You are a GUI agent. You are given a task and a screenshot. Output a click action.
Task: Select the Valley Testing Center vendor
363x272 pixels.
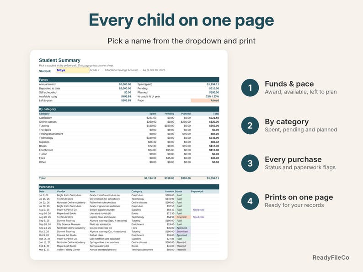(69, 250)
